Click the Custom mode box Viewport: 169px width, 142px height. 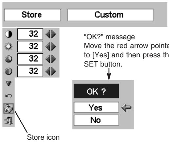[111, 15]
